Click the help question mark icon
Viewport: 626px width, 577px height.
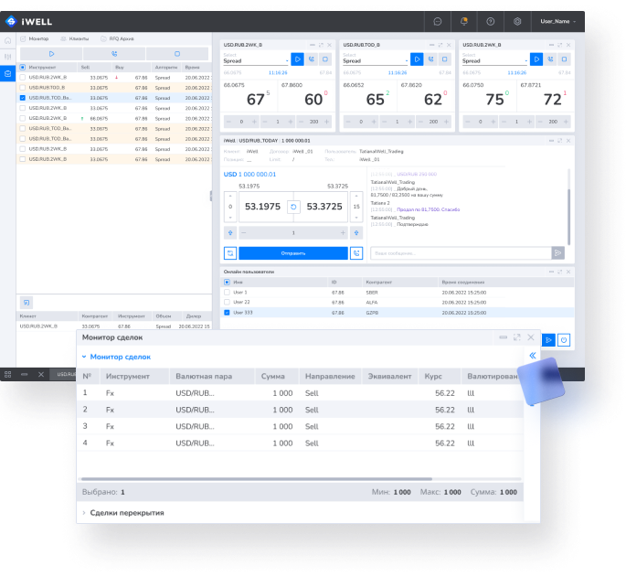click(x=491, y=21)
